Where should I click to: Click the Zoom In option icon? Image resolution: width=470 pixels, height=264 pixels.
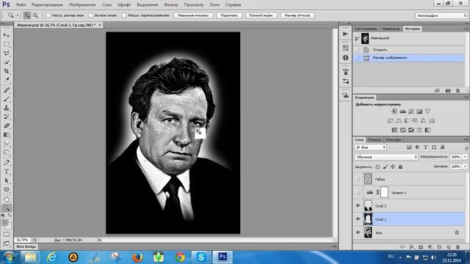pyautogui.click(x=27, y=15)
